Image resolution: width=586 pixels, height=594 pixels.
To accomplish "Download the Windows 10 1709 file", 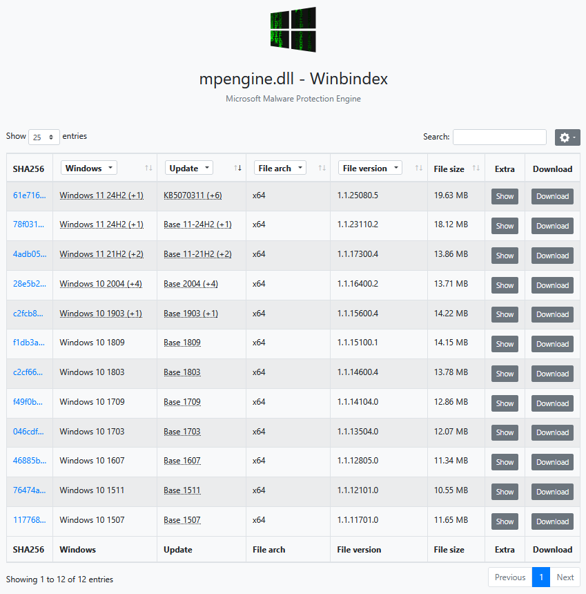I will 552,403.
